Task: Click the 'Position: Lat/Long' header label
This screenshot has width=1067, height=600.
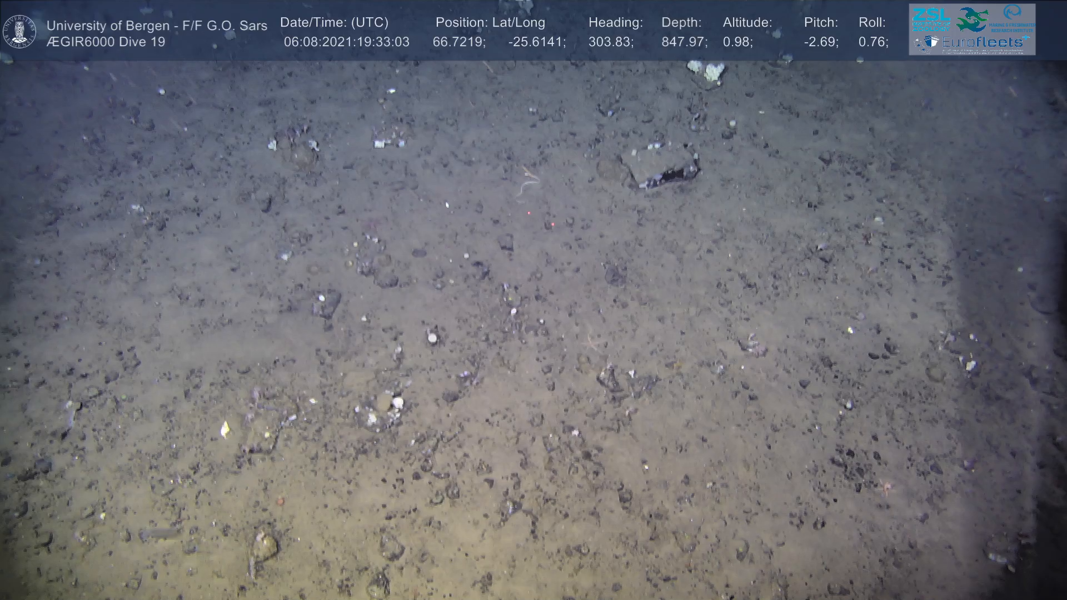Action: (x=490, y=23)
